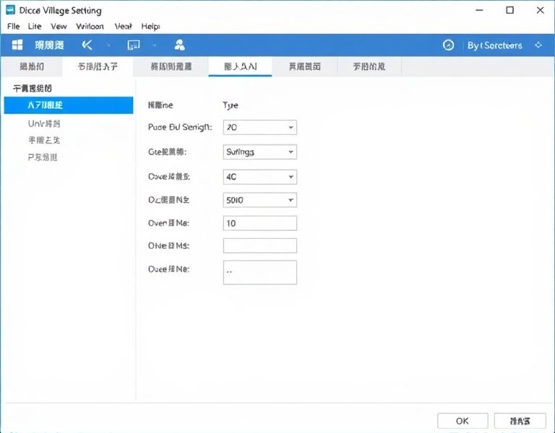Click the text label right of the Windows logo
Screen dimensions: 555x433
[50, 45]
